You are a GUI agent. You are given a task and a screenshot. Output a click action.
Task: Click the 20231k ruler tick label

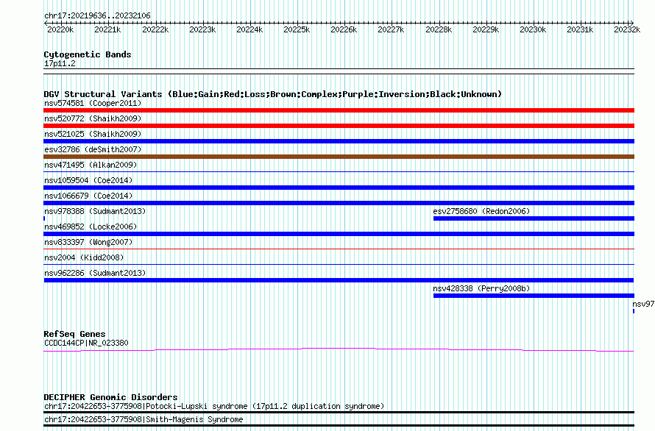(580, 29)
